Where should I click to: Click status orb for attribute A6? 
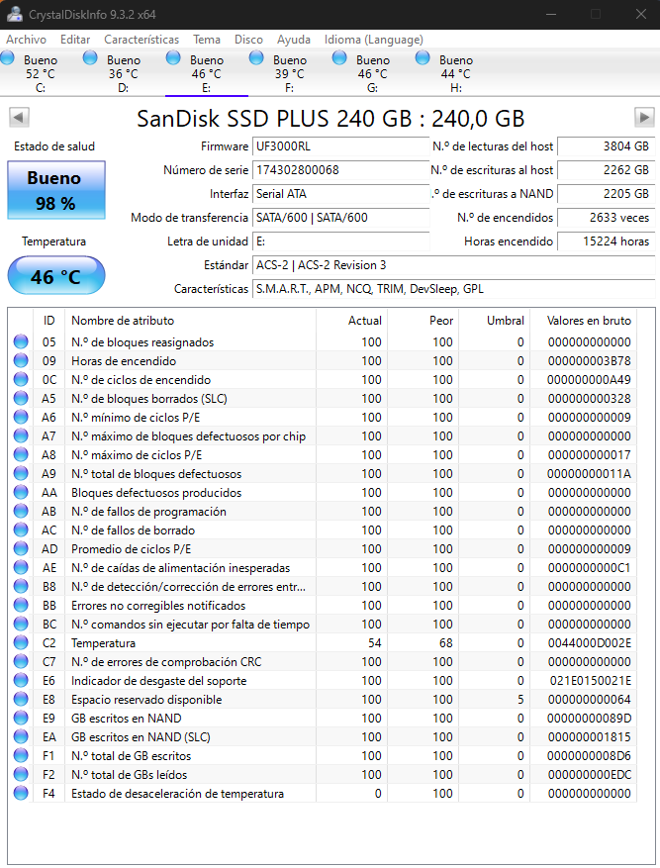[x=21, y=417]
